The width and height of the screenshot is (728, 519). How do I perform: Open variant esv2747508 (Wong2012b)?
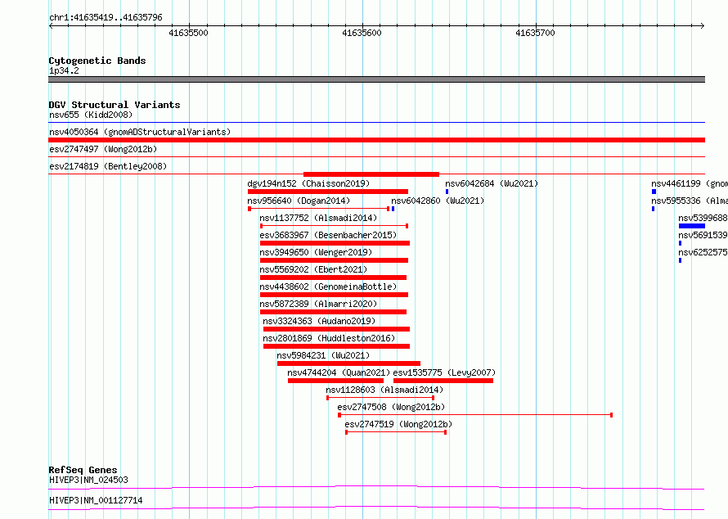point(391,407)
